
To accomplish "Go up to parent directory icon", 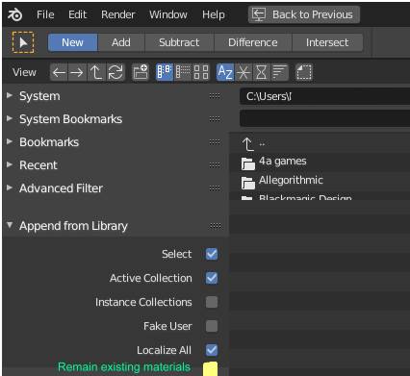I will coord(95,72).
